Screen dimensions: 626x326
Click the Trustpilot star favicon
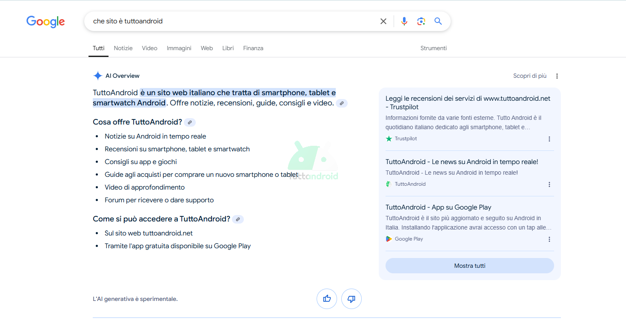point(389,139)
